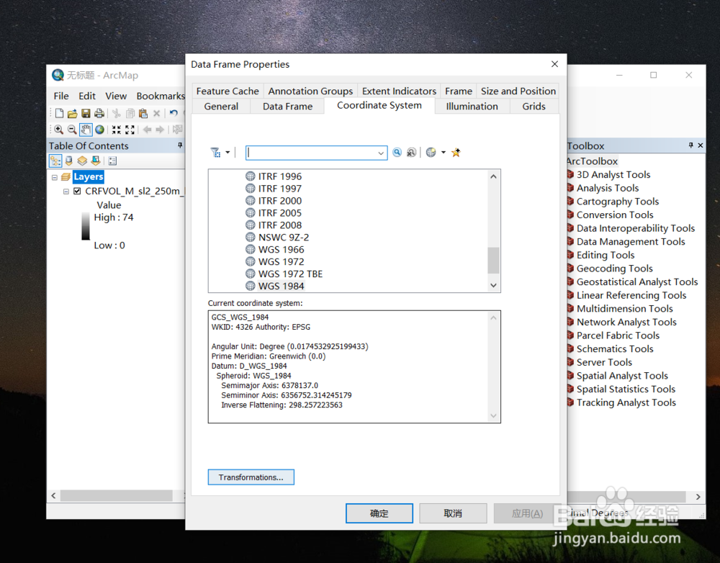Viewport: 720px width, 563px height.
Task: Uncheck the CRFVOL_M_sl2_250m layer visibility box
Action: click(x=77, y=191)
